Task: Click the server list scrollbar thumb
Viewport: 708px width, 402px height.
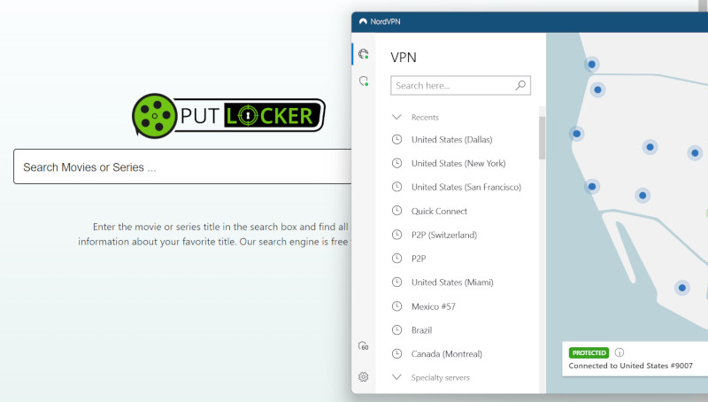Action: [x=542, y=138]
